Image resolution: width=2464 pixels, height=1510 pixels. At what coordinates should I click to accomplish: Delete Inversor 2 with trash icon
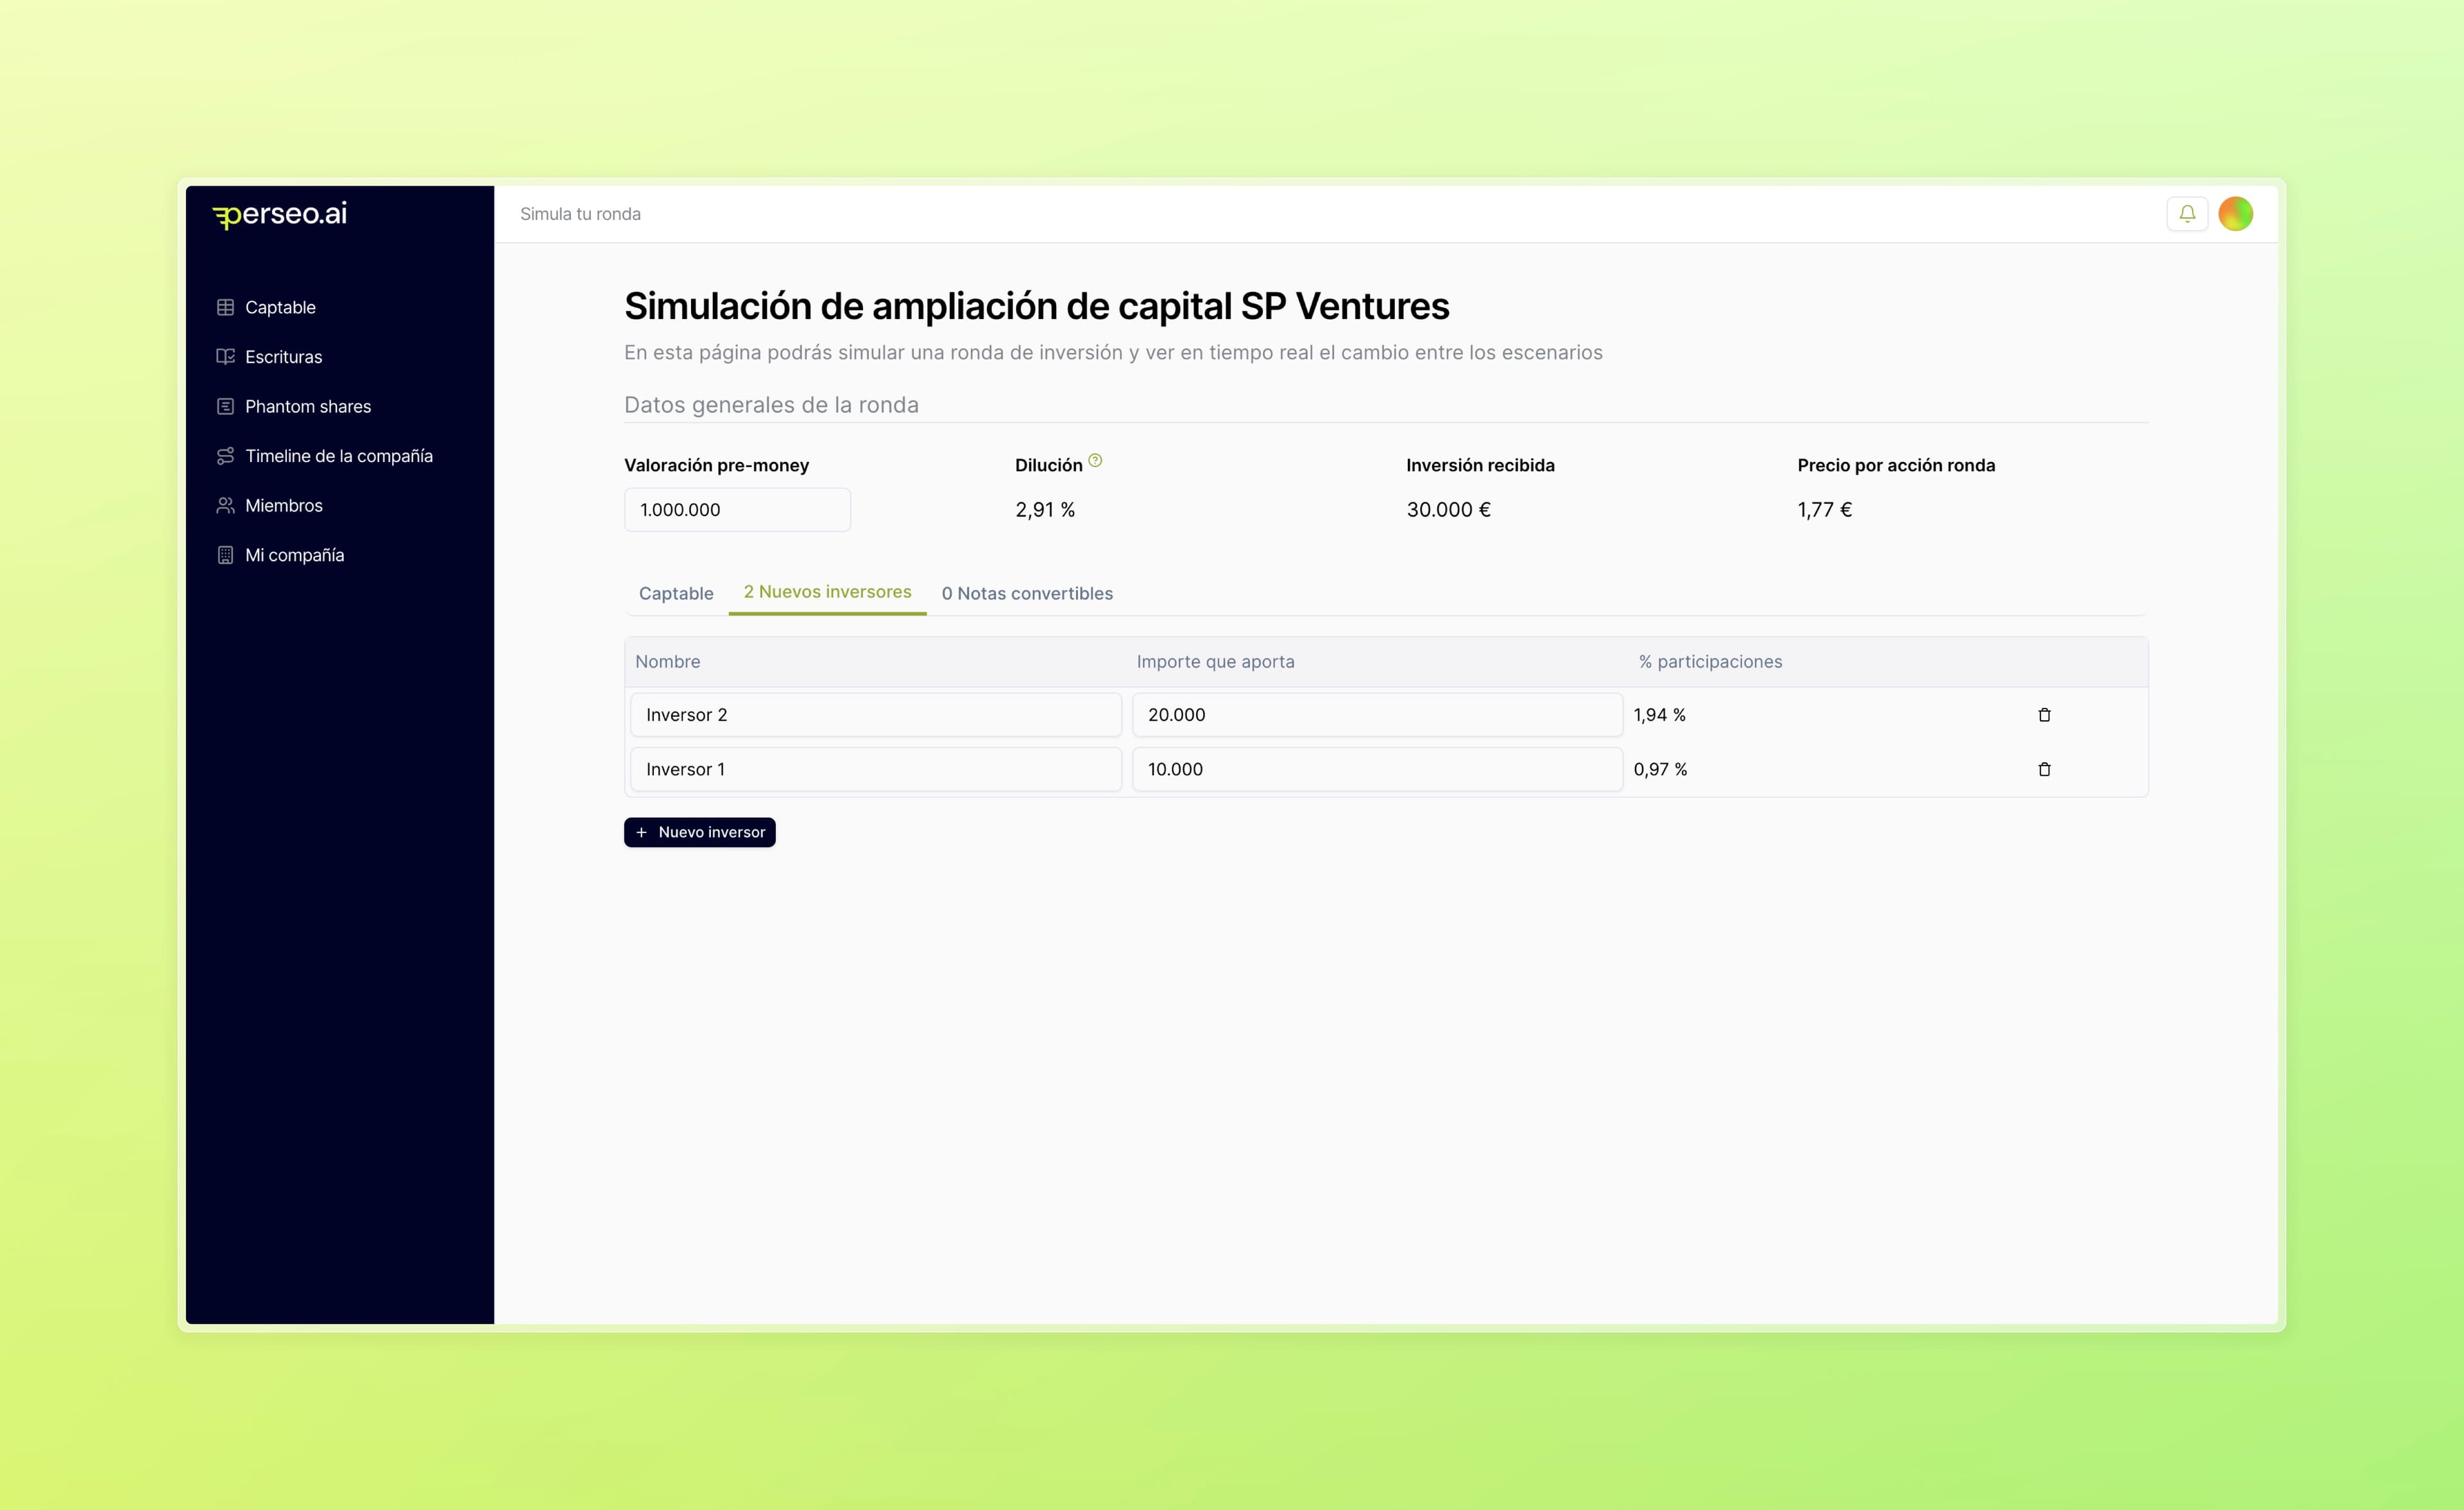(2044, 715)
